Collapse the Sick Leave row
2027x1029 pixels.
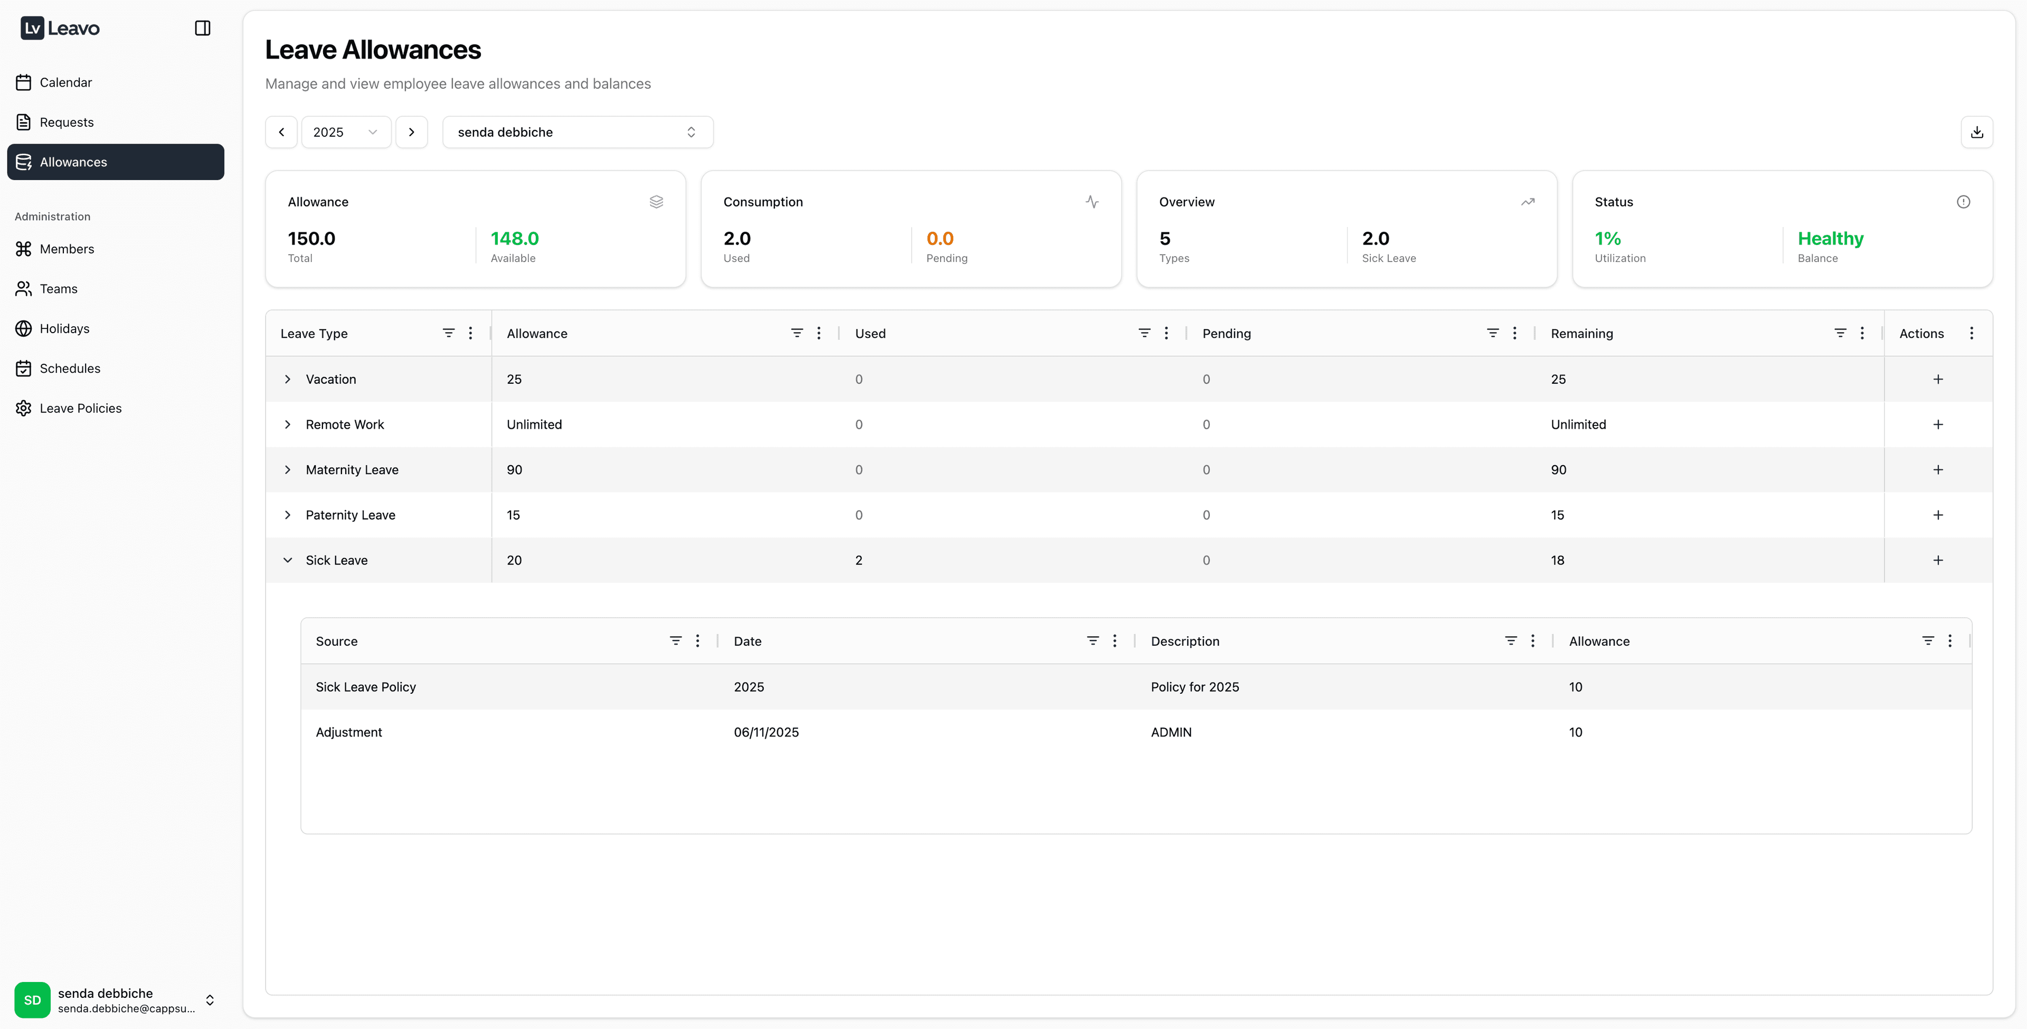click(288, 561)
